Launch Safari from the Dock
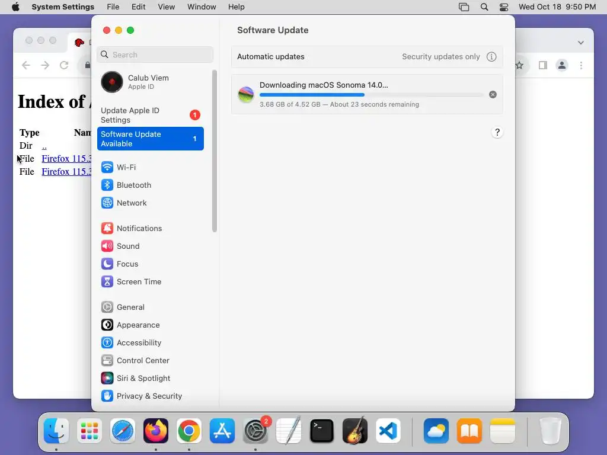This screenshot has width=607, height=455. pyautogui.click(x=123, y=431)
